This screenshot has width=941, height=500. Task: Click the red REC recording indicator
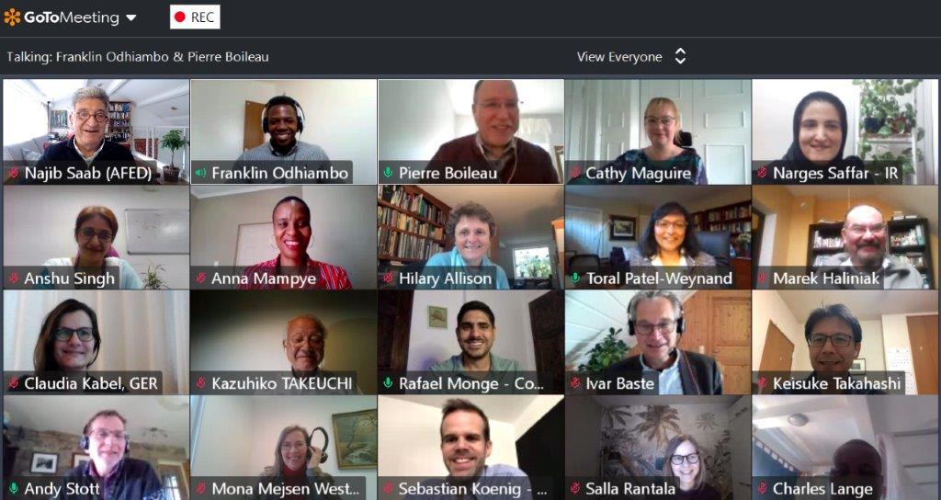195,17
